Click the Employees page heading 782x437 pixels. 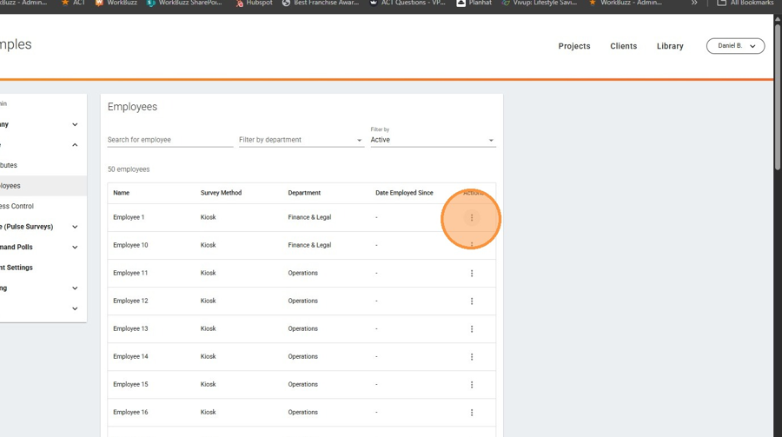pyautogui.click(x=132, y=107)
